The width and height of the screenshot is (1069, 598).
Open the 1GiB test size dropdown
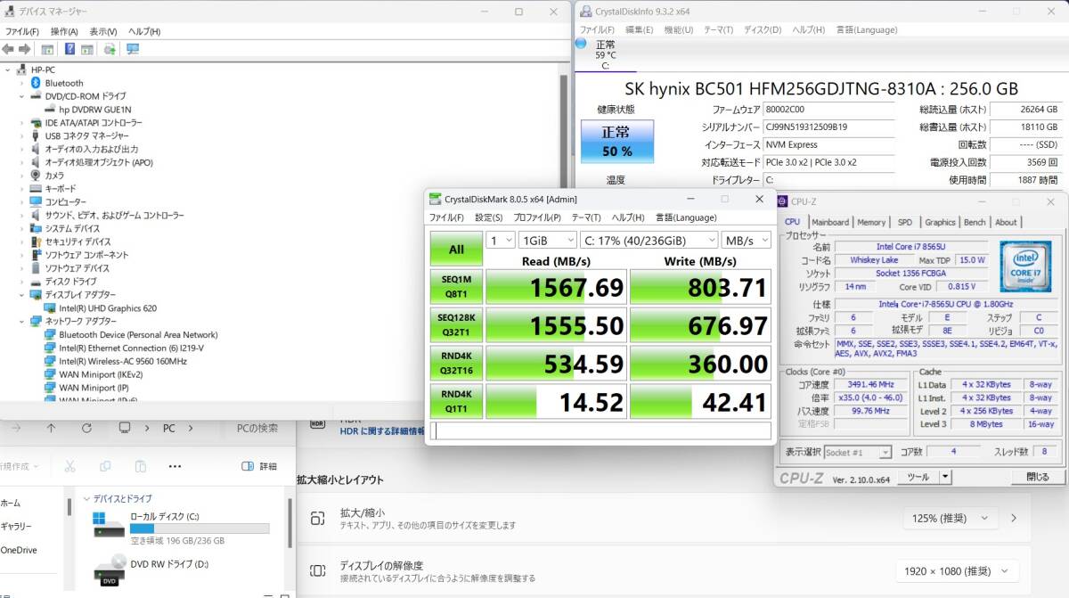(x=548, y=240)
